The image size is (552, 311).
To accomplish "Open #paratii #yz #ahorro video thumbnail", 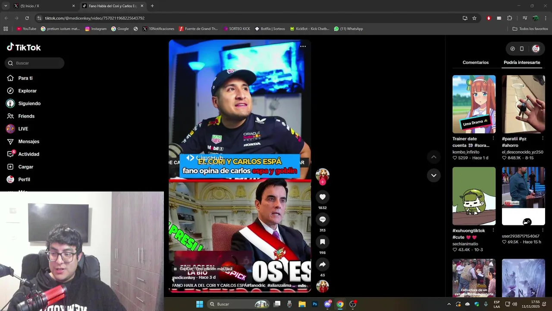I will 523,104.
